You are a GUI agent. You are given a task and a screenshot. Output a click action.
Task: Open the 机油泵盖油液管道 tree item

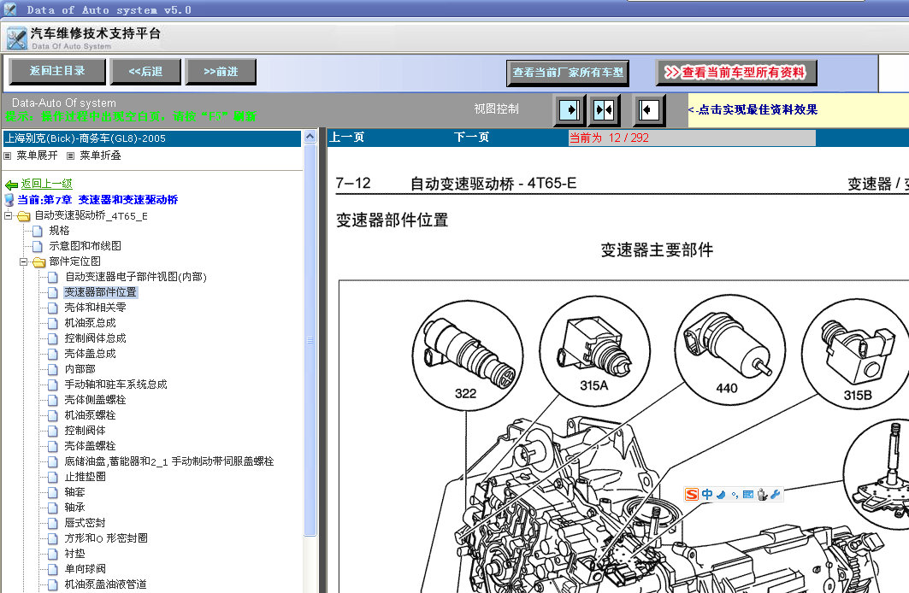(105, 584)
